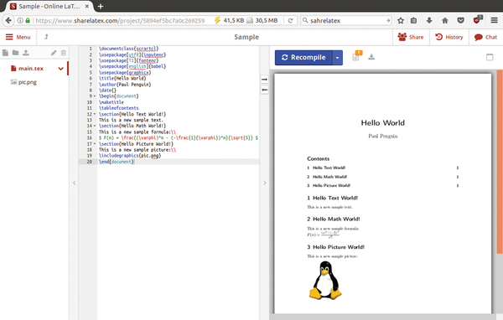Toggle full-screen PDF view
This screenshot has width=503, height=320.
(490, 57)
